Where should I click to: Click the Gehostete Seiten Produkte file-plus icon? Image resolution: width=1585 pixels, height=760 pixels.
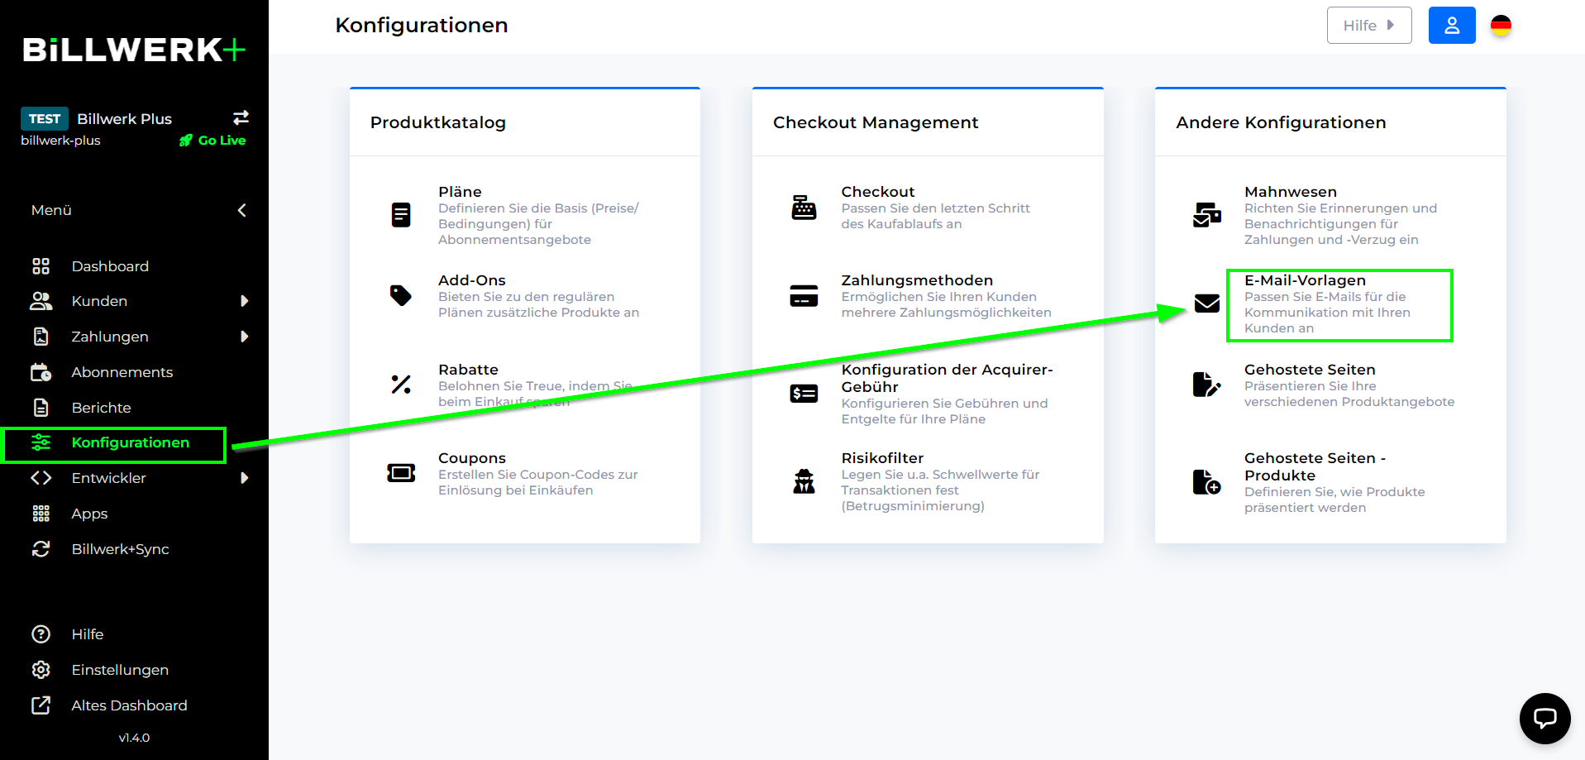coord(1207,481)
